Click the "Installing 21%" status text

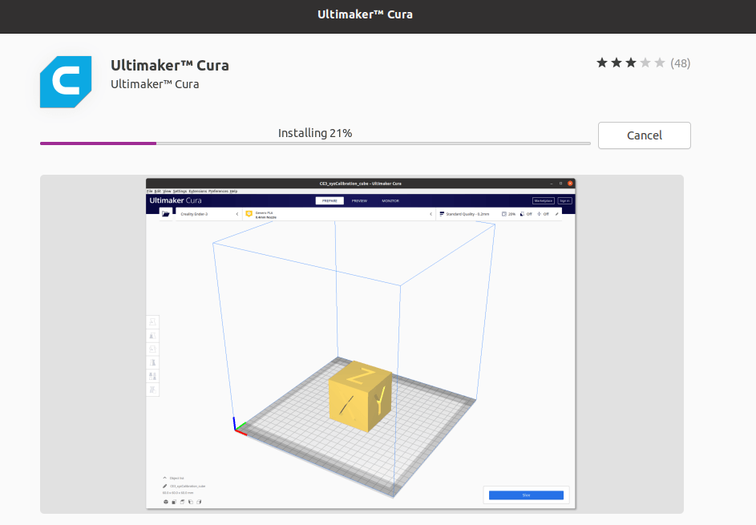pyautogui.click(x=315, y=133)
